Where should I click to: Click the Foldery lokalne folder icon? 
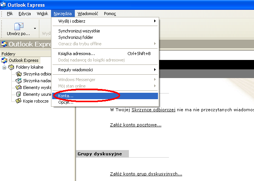[11, 67]
